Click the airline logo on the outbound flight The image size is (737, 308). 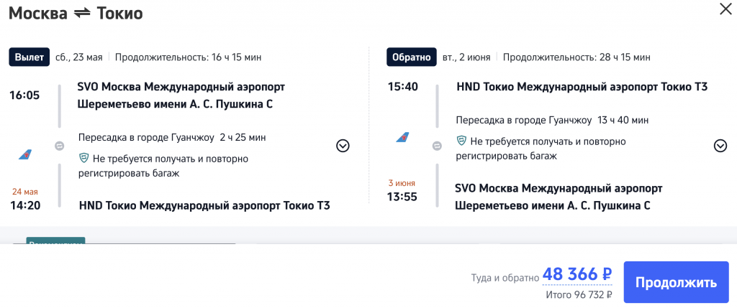[x=26, y=154]
